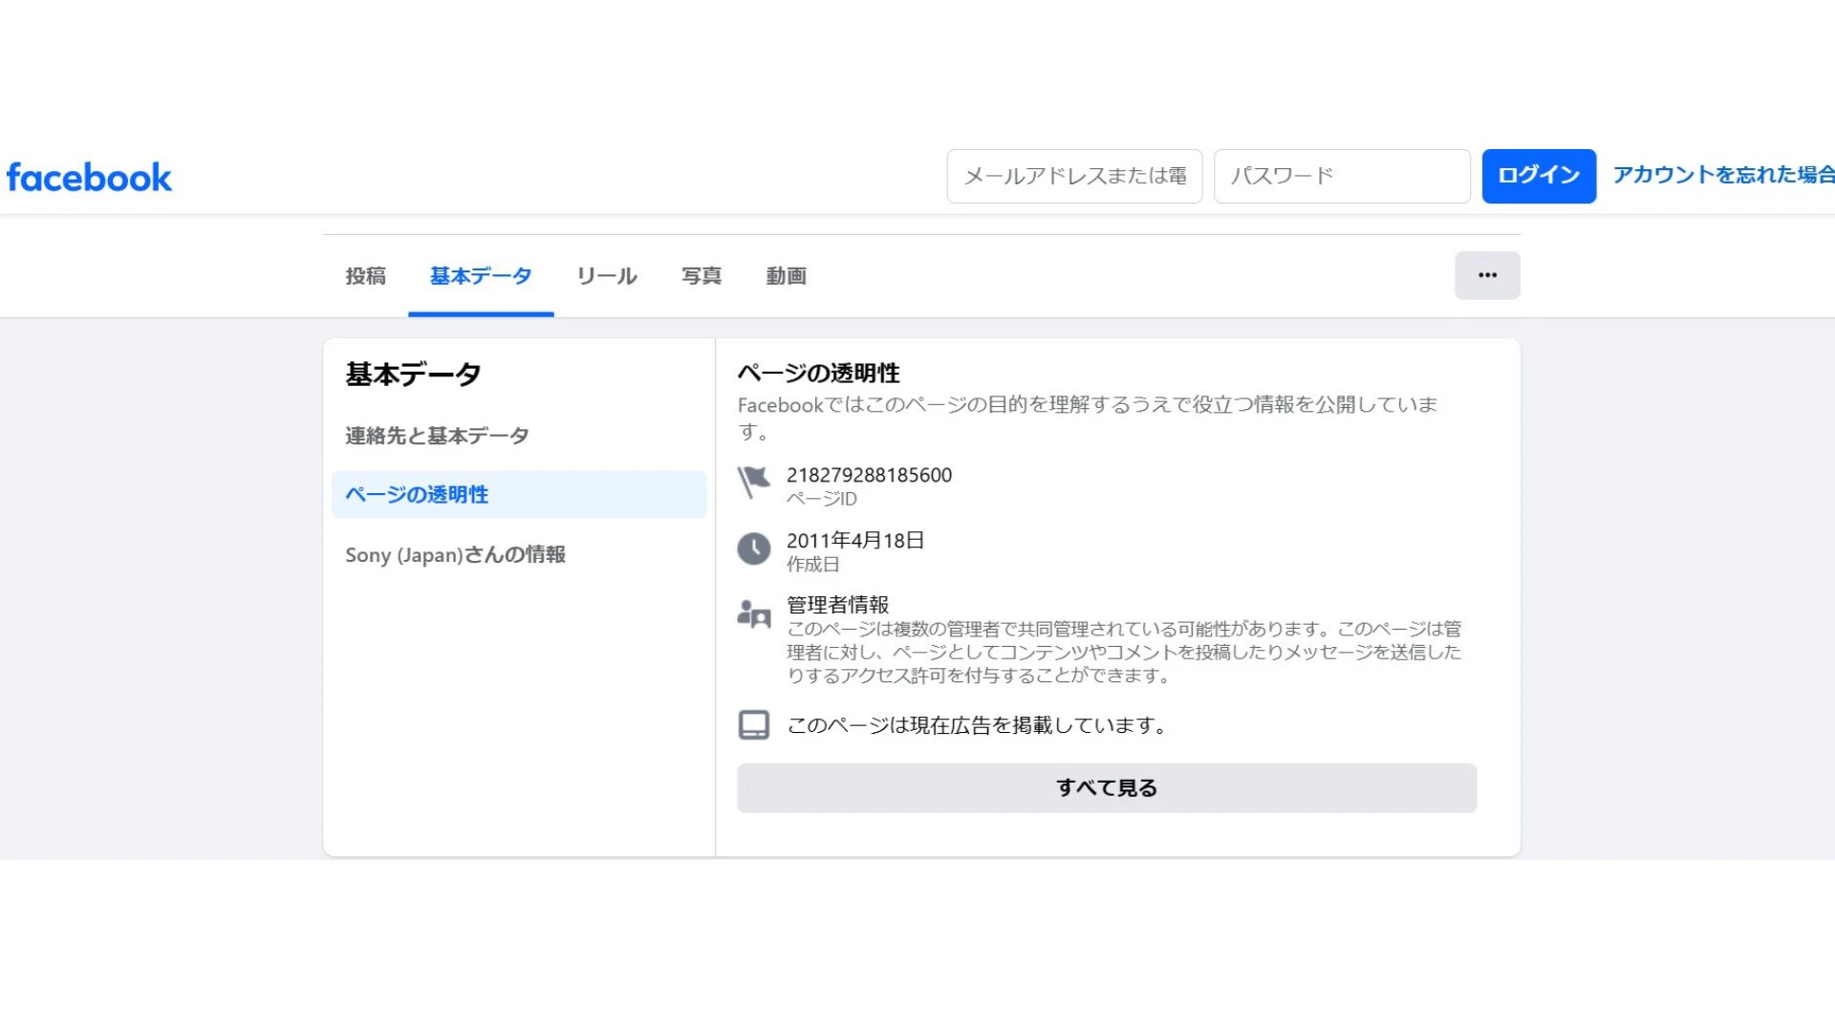Click the creation date clock icon
This screenshot has width=1835, height=1032.
pyautogui.click(x=753, y=548)
